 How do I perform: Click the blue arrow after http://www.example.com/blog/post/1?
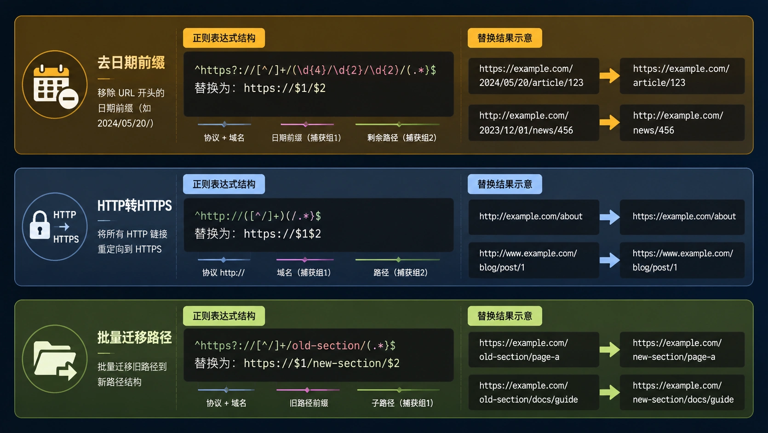tap(609, 260)
